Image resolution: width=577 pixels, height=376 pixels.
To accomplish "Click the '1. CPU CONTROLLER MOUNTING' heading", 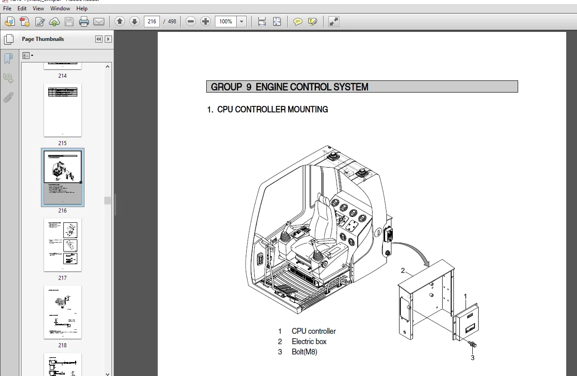I will (x=267, y=110).
